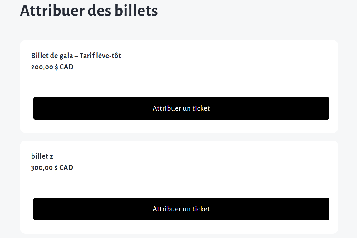Click Attribuer un ticket for Billet de gala

click(181, 108)
